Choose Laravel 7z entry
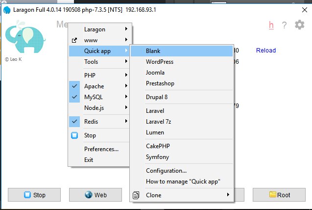This screenshot has height=210, width=312. 182,122
